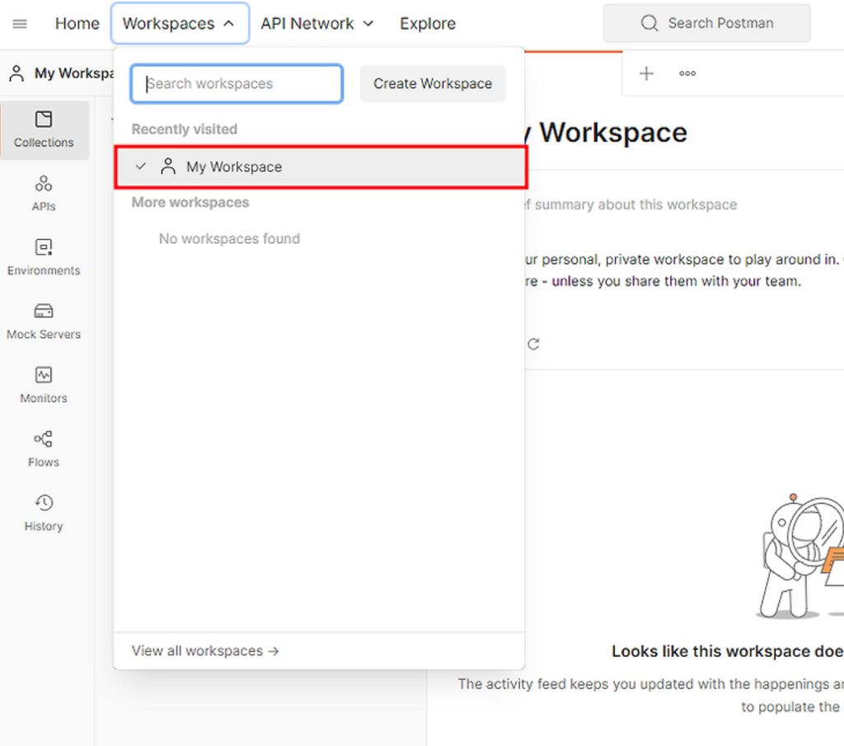Screen dimensions: 844x746
Task: Open the Monitors sidebar tab
Action: point(44,386)
